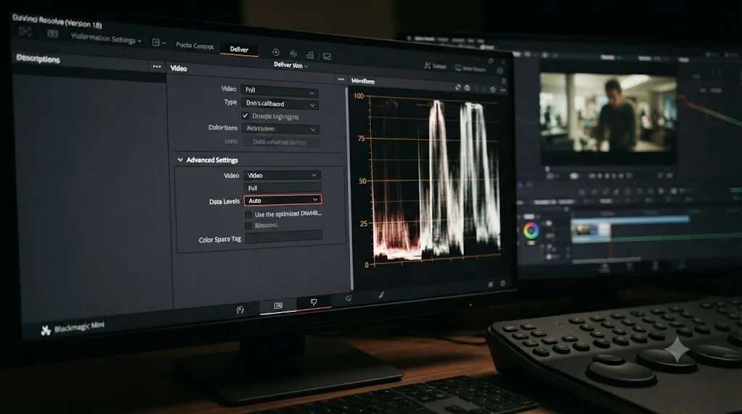Select the red-underlined page icon in the bottom bar

pos(314,302)
